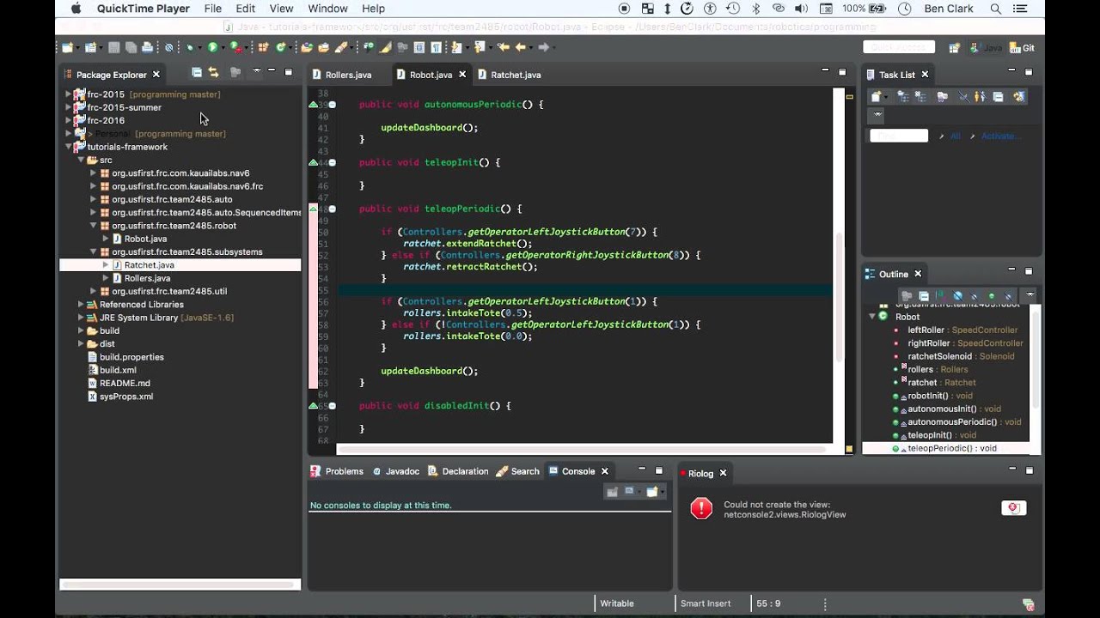Click the New file wizard icon
Screen dimensions: 1100x618
(68, 47)
